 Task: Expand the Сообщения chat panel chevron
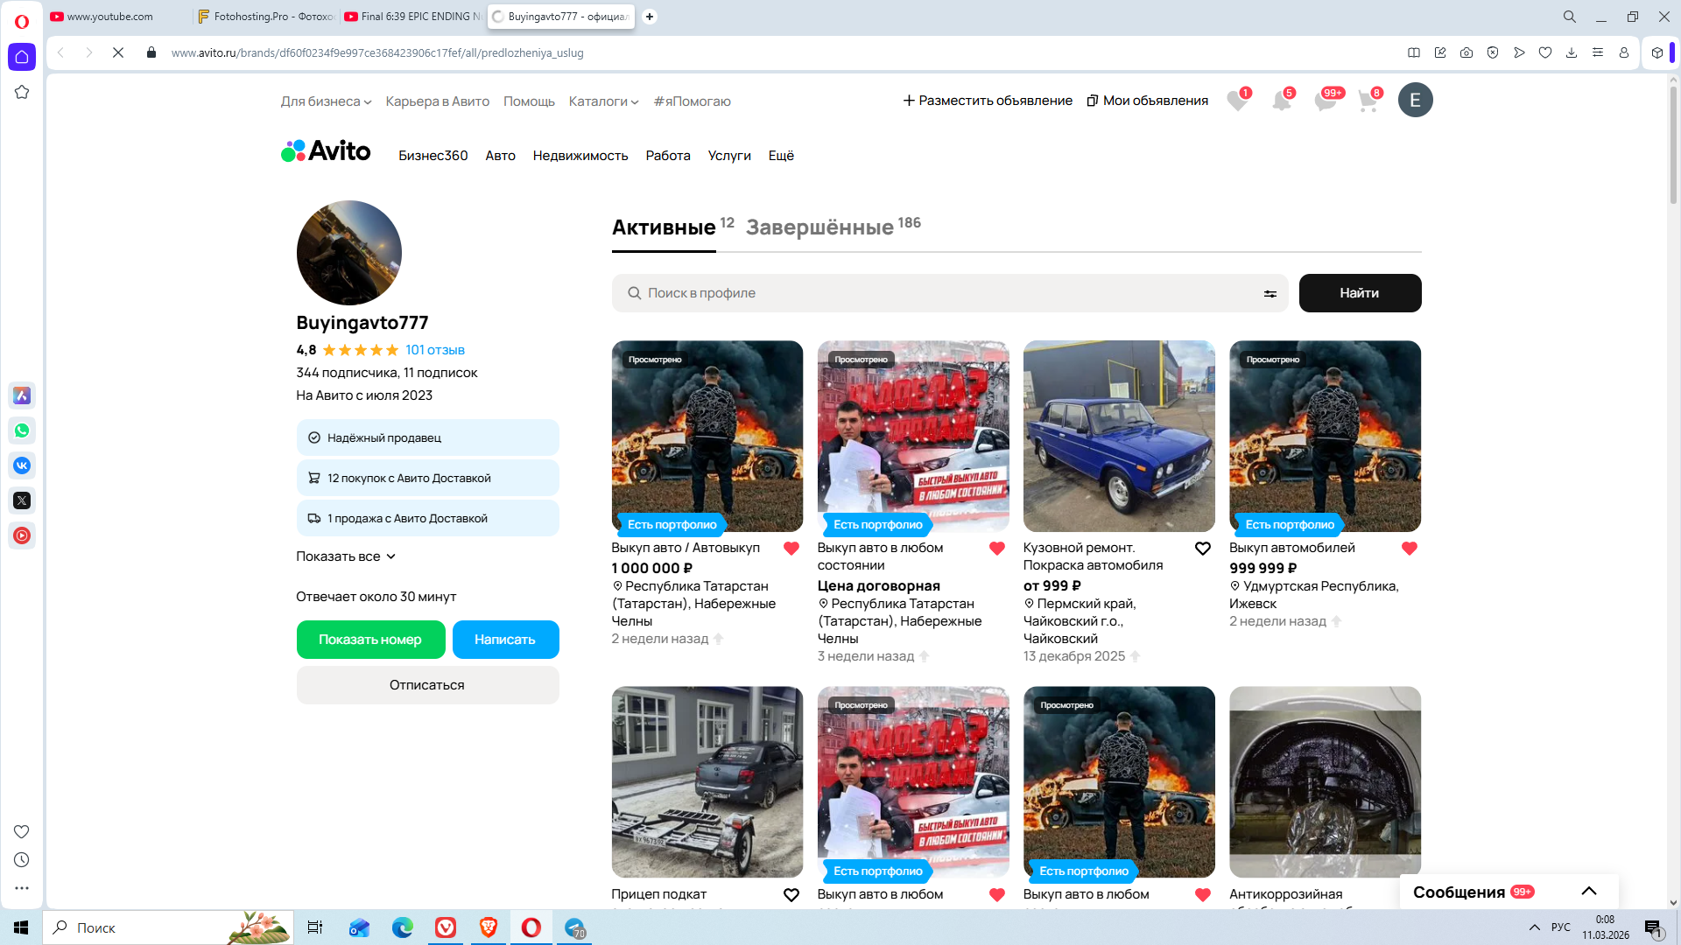pos(1589,892)
